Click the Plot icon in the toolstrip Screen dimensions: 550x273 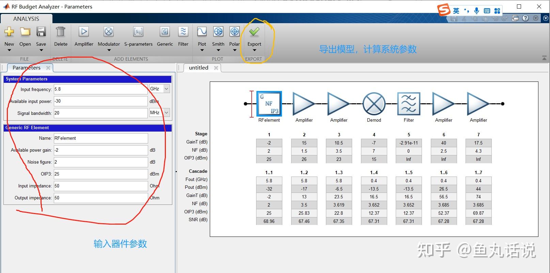point(202,32)
